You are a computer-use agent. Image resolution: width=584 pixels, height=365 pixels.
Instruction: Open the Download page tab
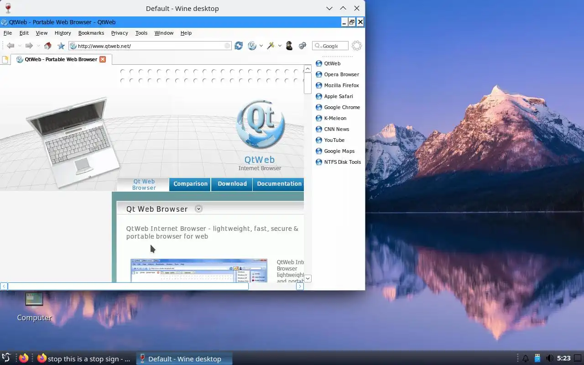pyautogui.click(x=232, y=184)
